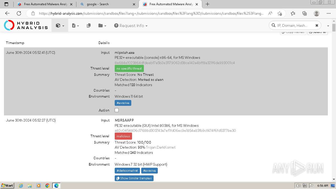Image resolution: width=336 pixels, height=189 pixels.
Task: Click the search field IP, Domain, Hash
Action: pyautogui.click(x=292, y=25)
